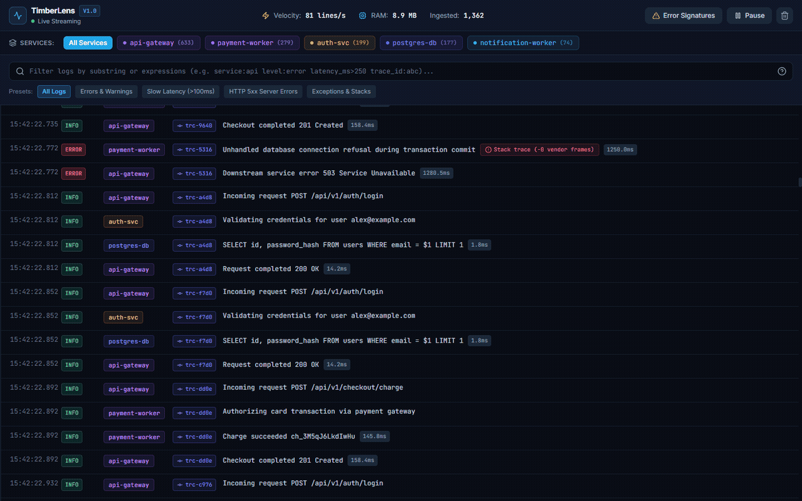Click ERROR badge on payment-worker row

[x=73, y=150]
